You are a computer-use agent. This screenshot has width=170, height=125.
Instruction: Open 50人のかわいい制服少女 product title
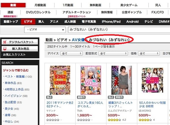pyautogui.click(x=152, y=104)
